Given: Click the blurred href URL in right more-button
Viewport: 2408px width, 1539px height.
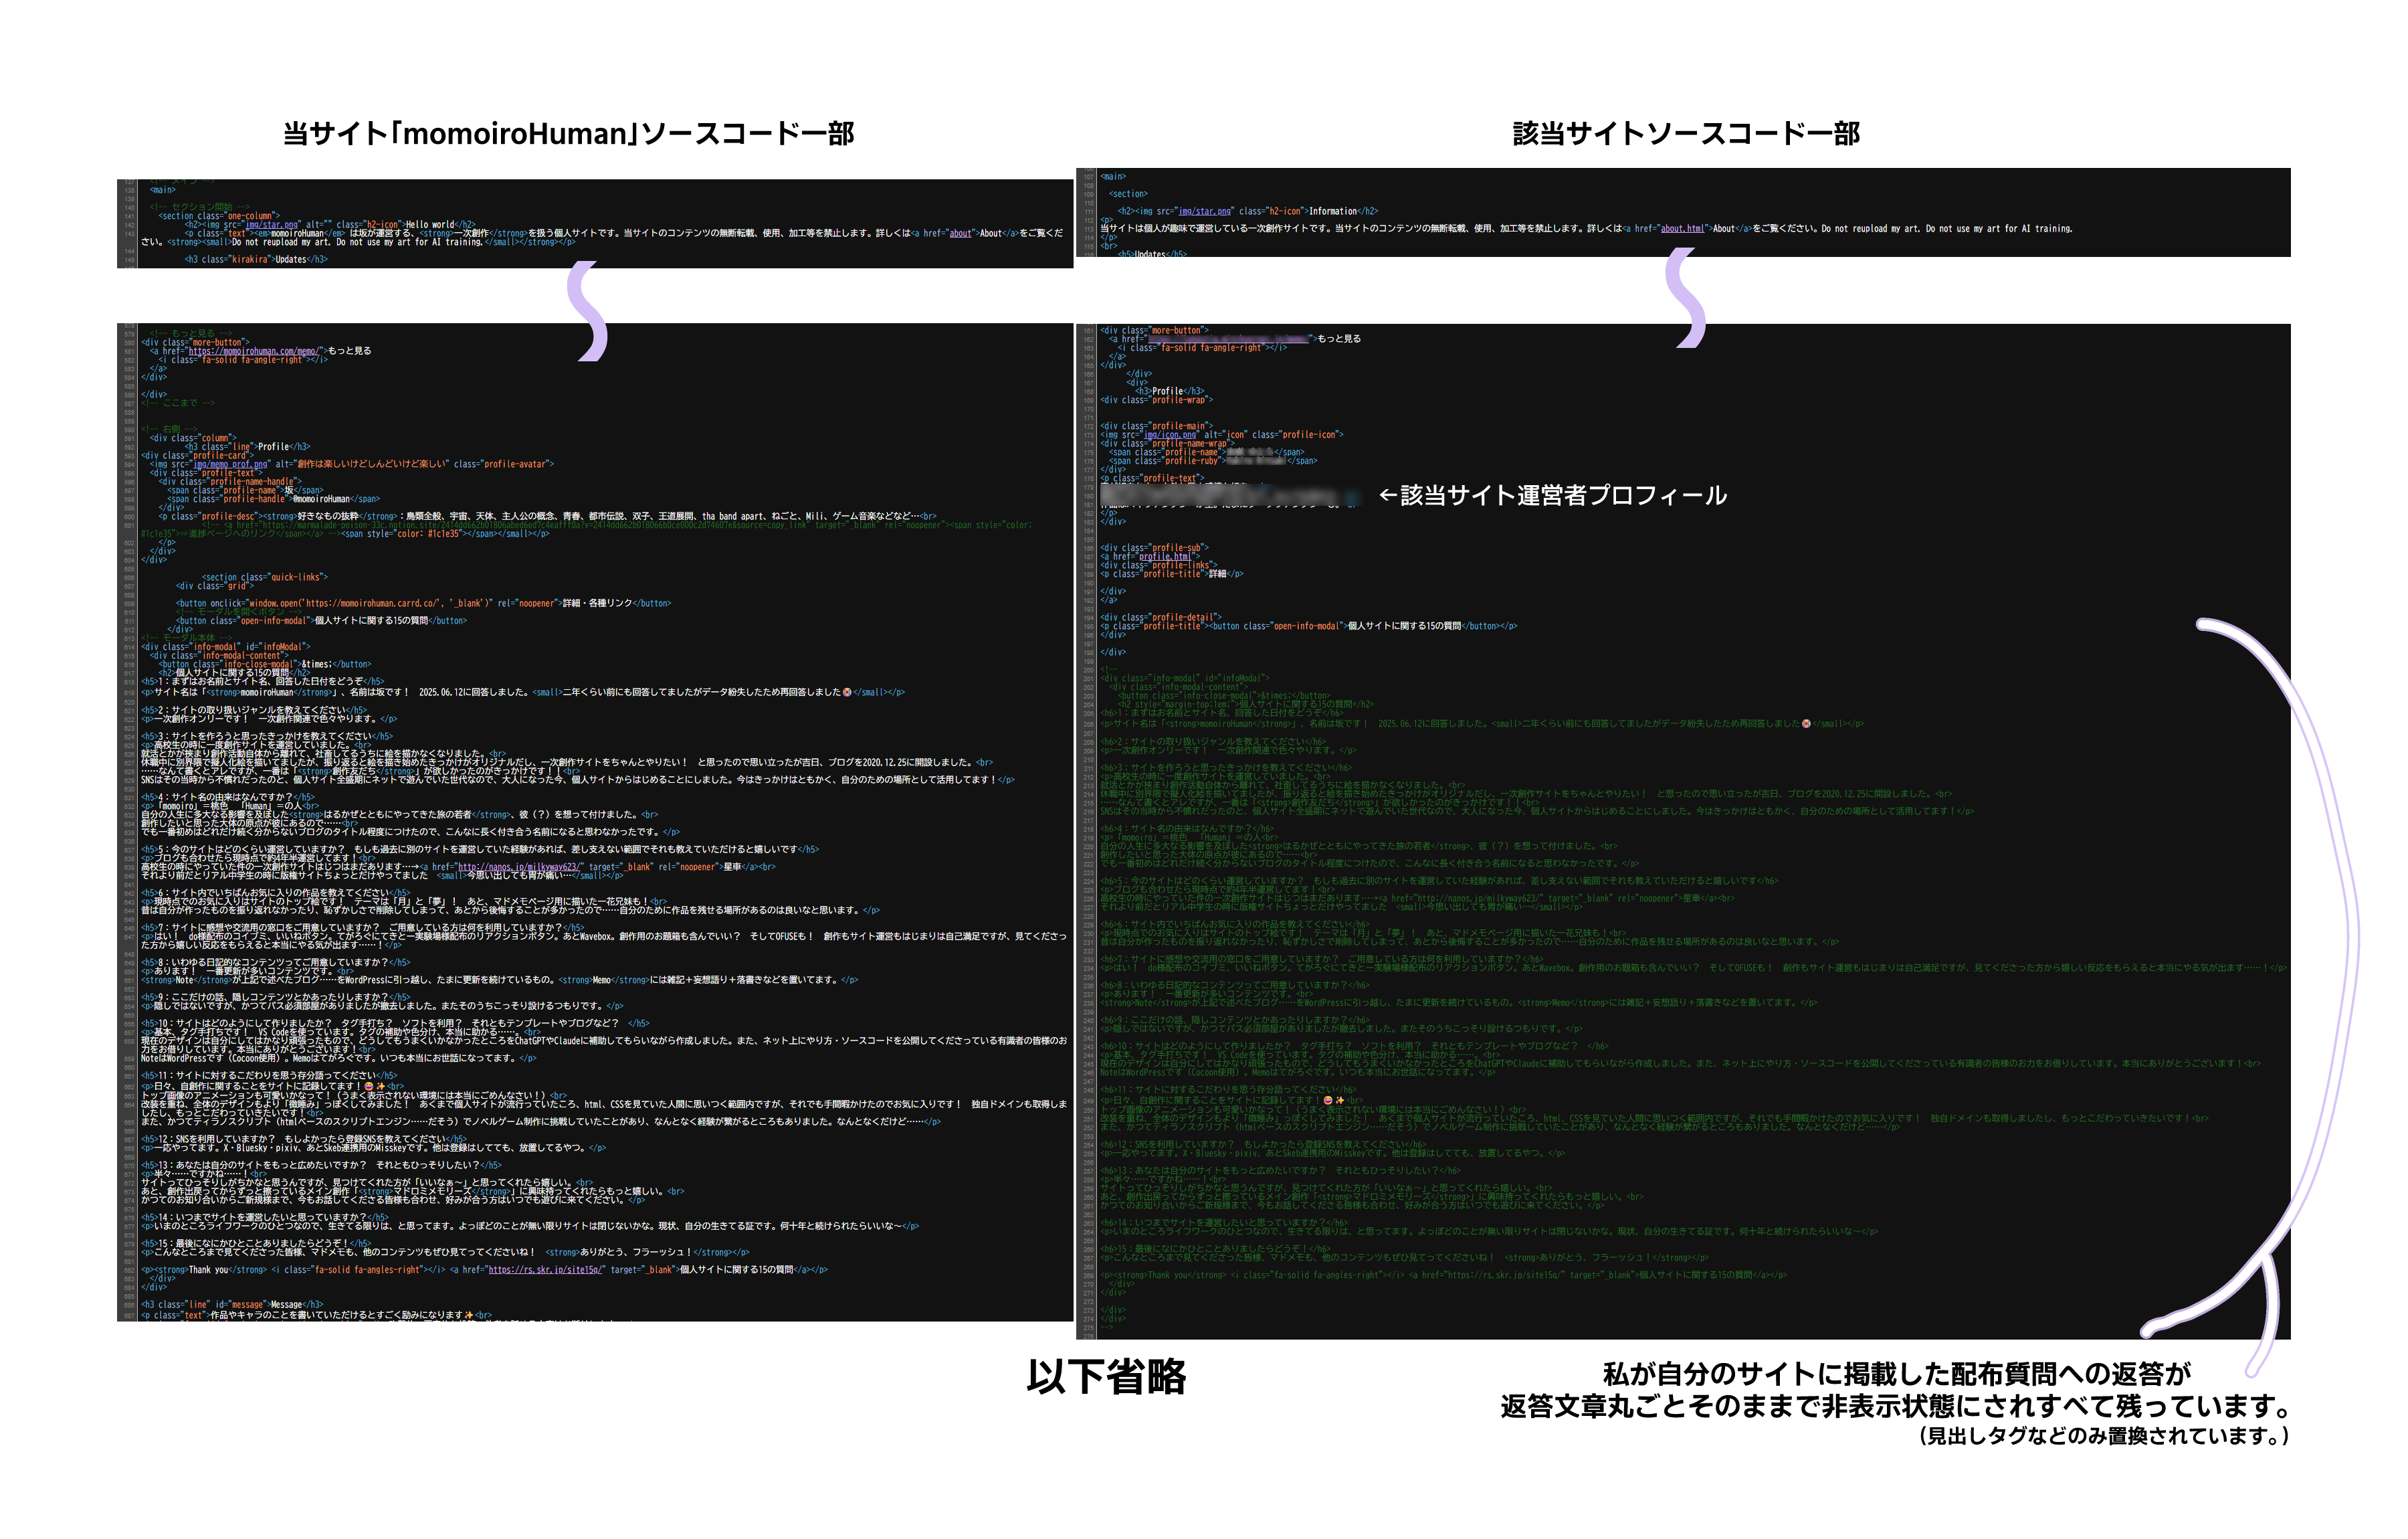Looking at the screenshot, I should (1230, 340).
